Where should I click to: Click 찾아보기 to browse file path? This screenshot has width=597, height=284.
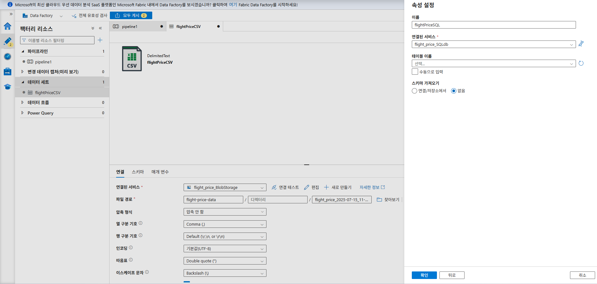point(388,200)
